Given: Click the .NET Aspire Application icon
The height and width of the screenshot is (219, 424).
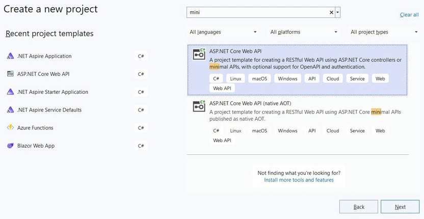Looking at the screenshot, I should tap(10, 56).
